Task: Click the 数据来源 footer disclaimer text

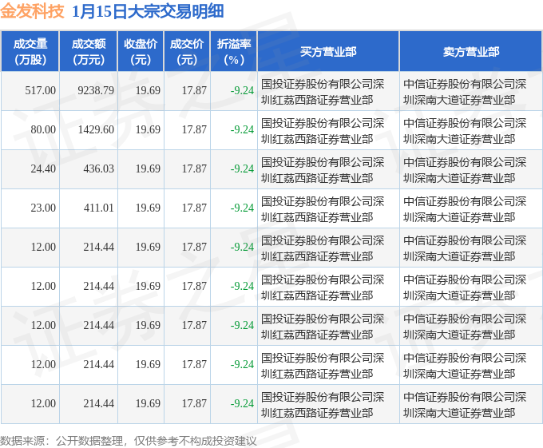Action: pos(128,441)
